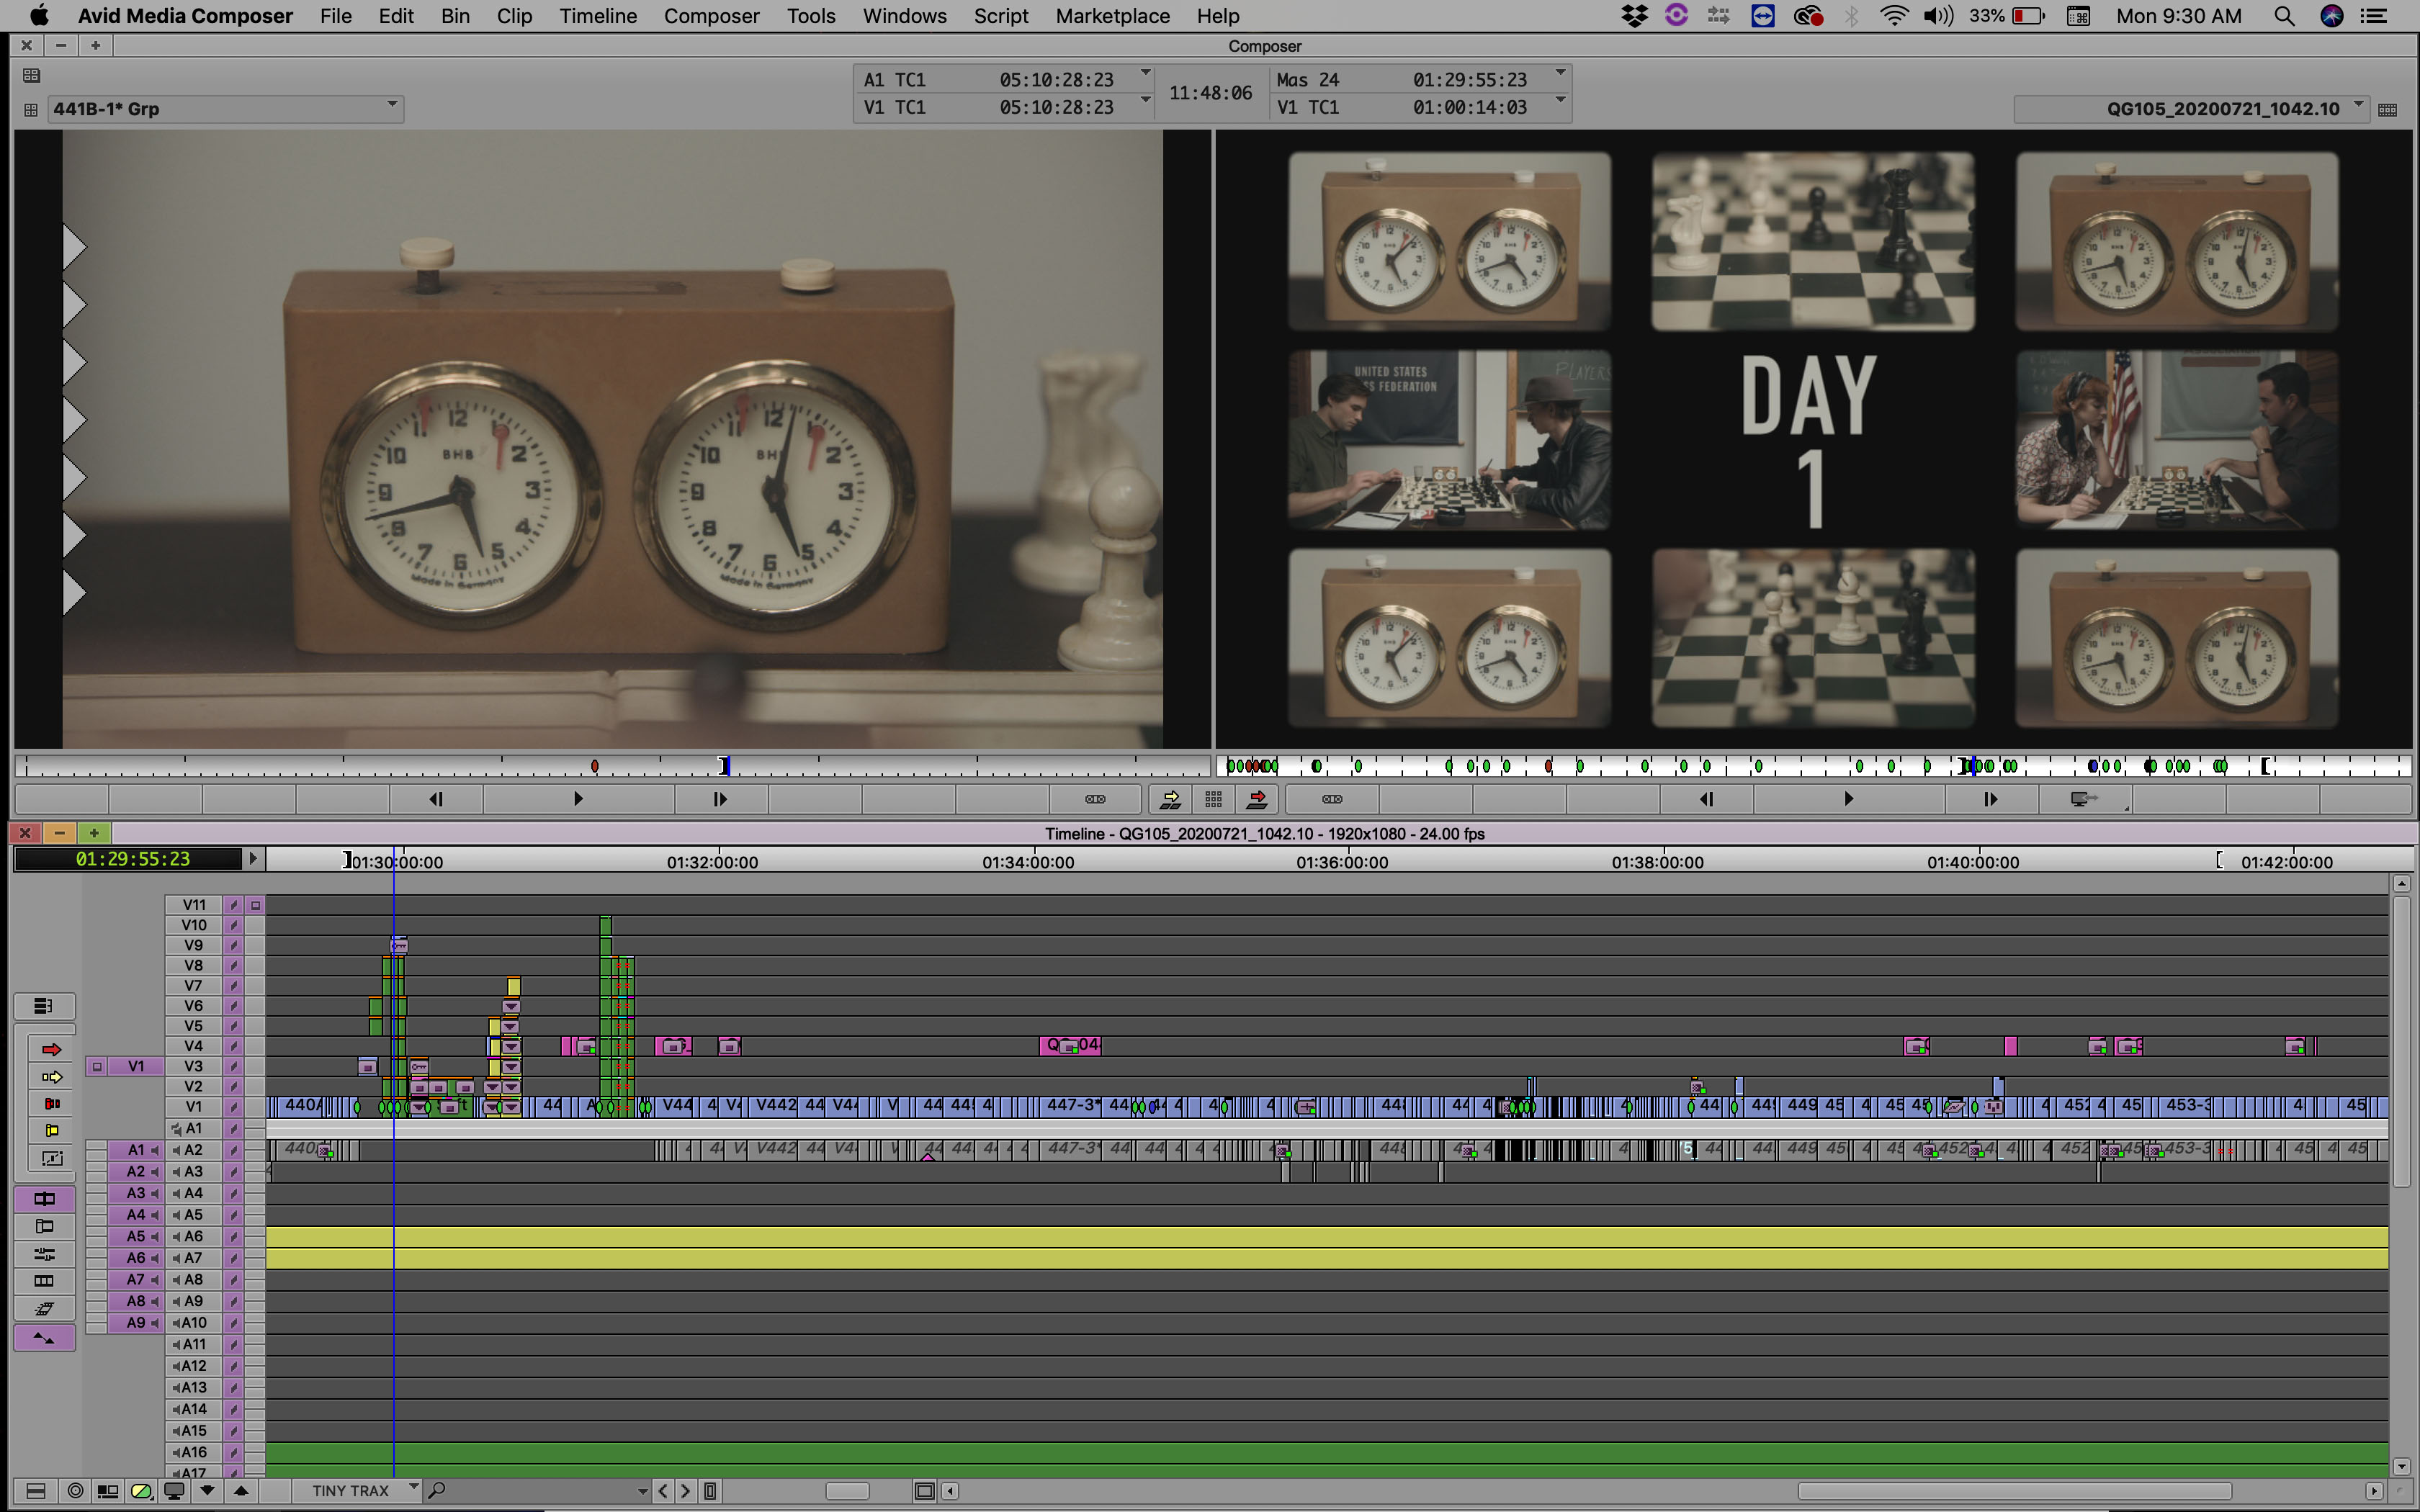Click the Transition Manipulation keyframe tool
Viewport: 2420px width, 1512px height.
click(52, 1158)
